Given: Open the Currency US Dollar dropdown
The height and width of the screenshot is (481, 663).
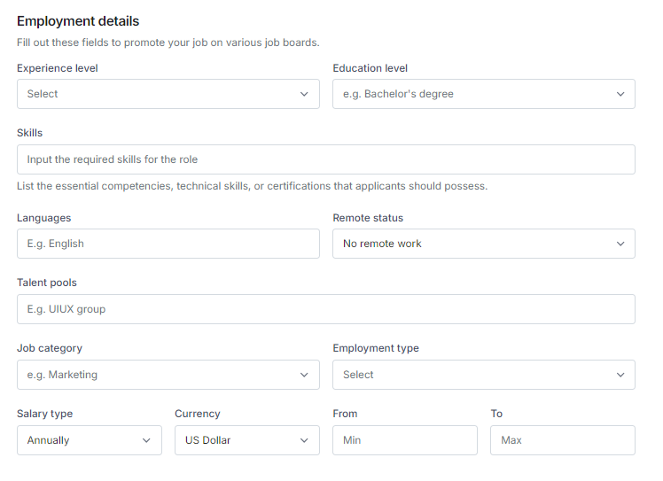Looking at the screenshot, I should click(246, 440).
